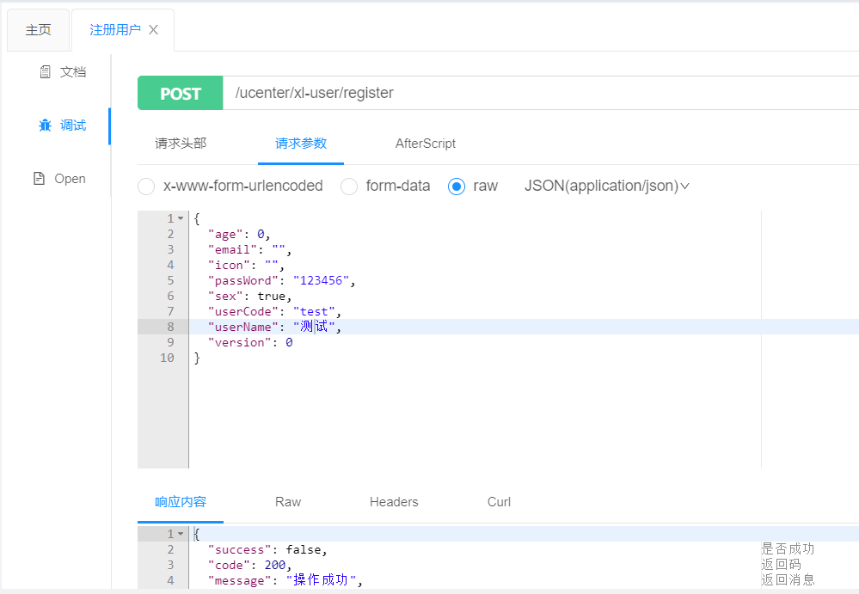Screen dimensions: 859x594
Task: Collapse request JSON at line 1 fold arrow
Action: (x=181, y=219)
